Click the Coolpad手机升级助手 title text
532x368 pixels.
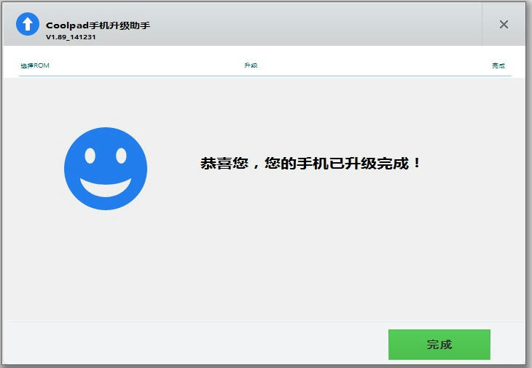point(98,25)
